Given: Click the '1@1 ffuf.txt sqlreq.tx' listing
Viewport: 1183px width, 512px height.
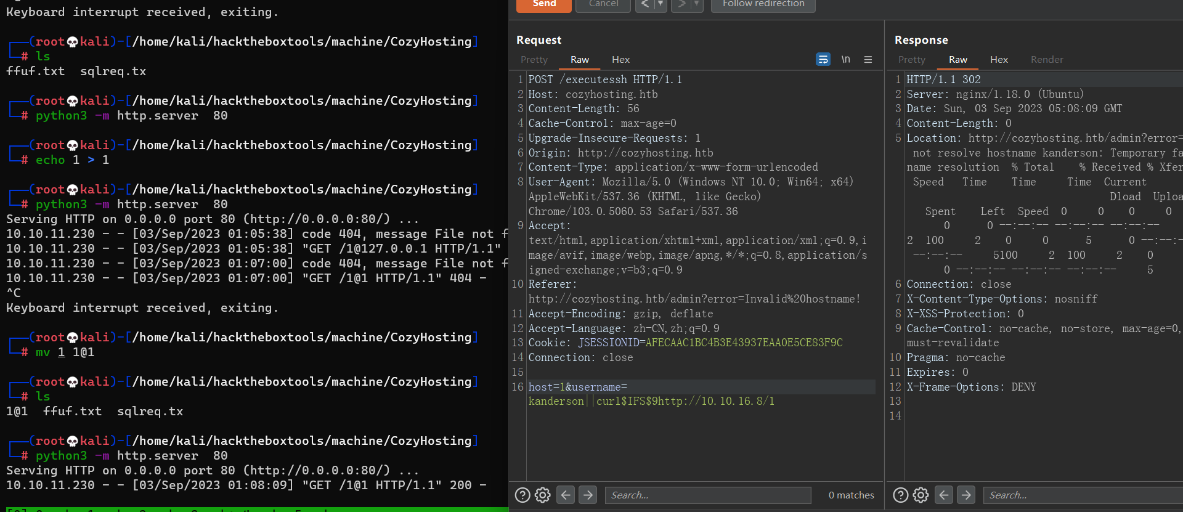Looking at the screenshot, I should (94, 411).
